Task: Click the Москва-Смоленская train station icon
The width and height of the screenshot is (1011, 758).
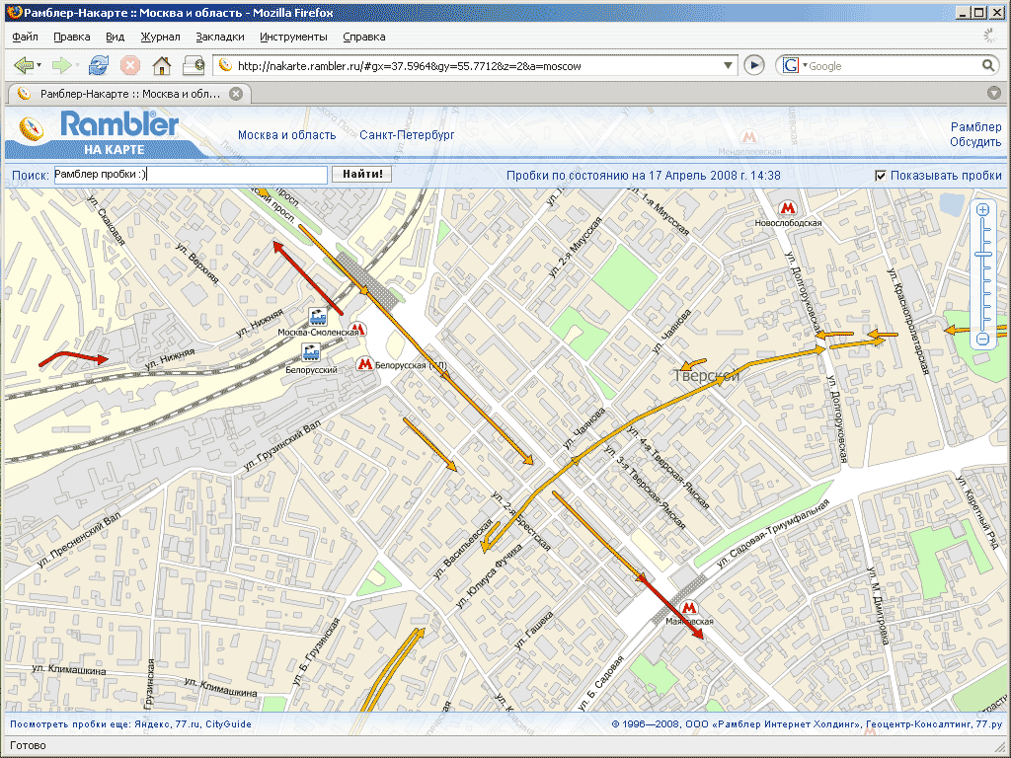Action: pos(317,318)
